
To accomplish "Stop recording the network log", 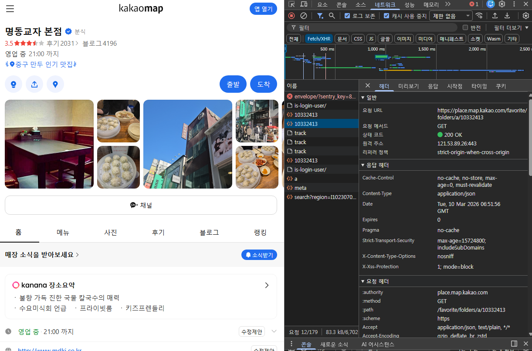I will 291,16.
